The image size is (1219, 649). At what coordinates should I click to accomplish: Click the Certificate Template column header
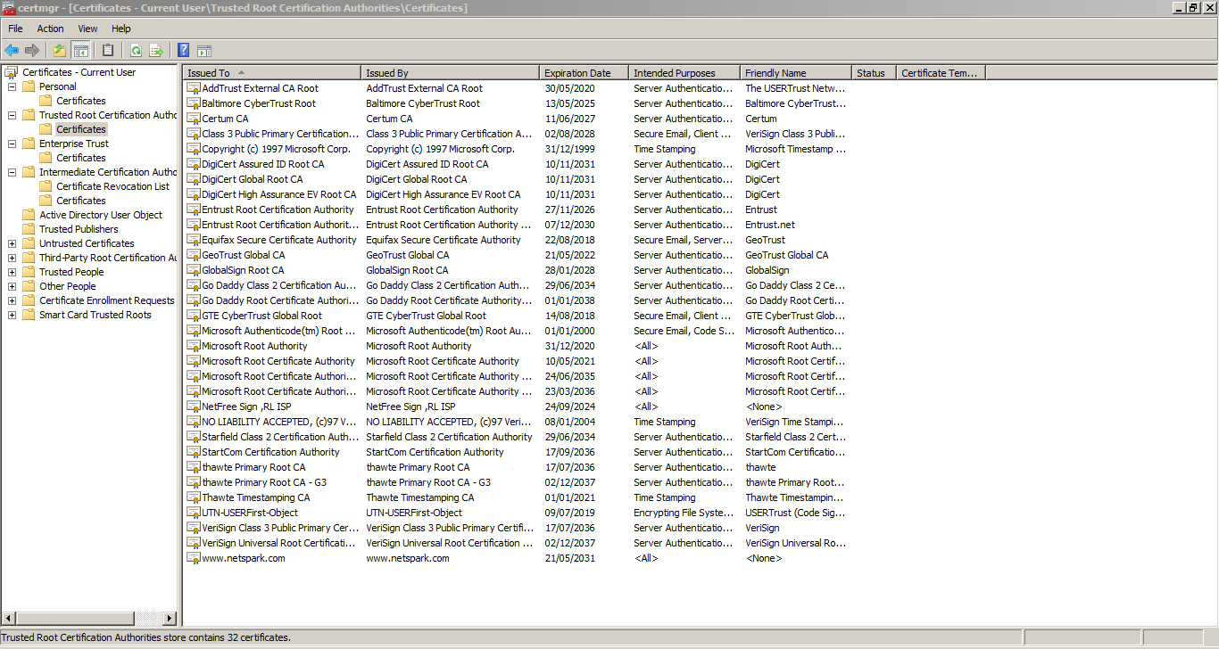(941, 73)
